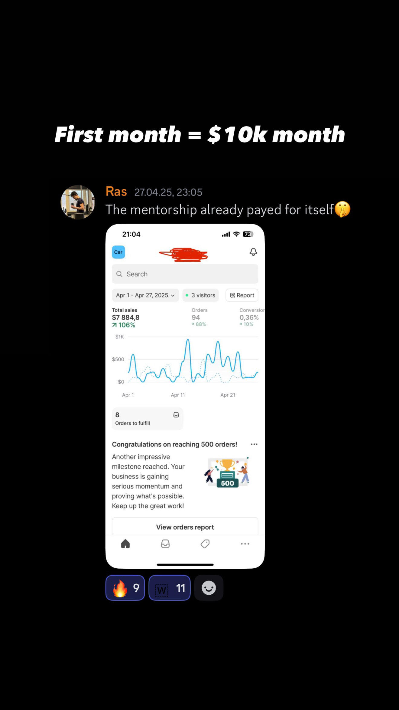Expand the Apr 1 - Apr 27 date dropdown
Screen dimensions: 399x710
(x=145, y=295)
